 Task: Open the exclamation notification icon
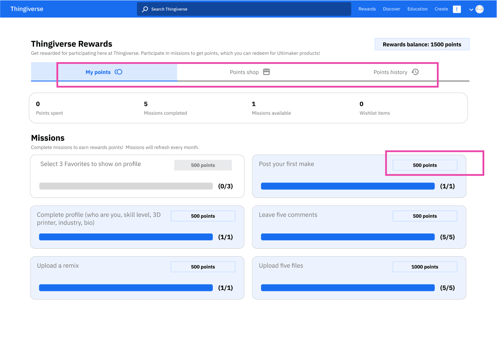click(x=457, y=9)
